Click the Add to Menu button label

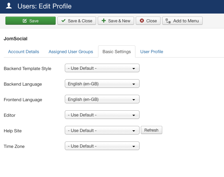[x=186, y=21]
